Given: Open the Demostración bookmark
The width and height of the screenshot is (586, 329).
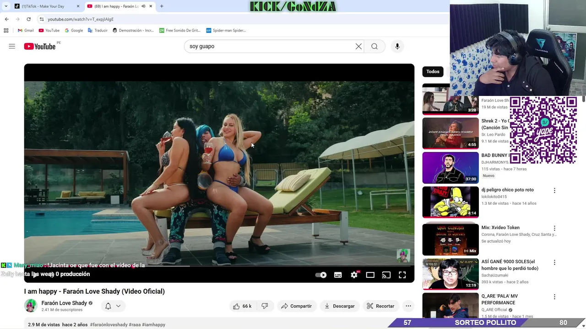Looking at the screenshot, I should [x=133, y=31].
